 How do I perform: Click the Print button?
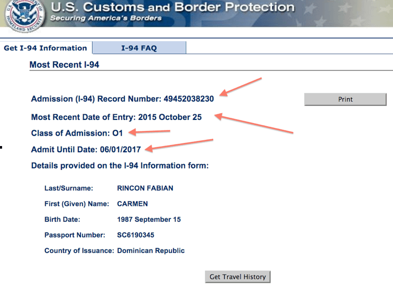[x=345, y=99]
